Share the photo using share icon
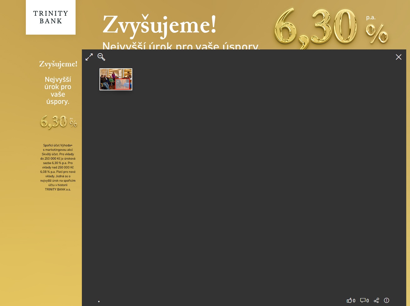The width and height of the screenshot is (410, 306). (x=376, y=300)
